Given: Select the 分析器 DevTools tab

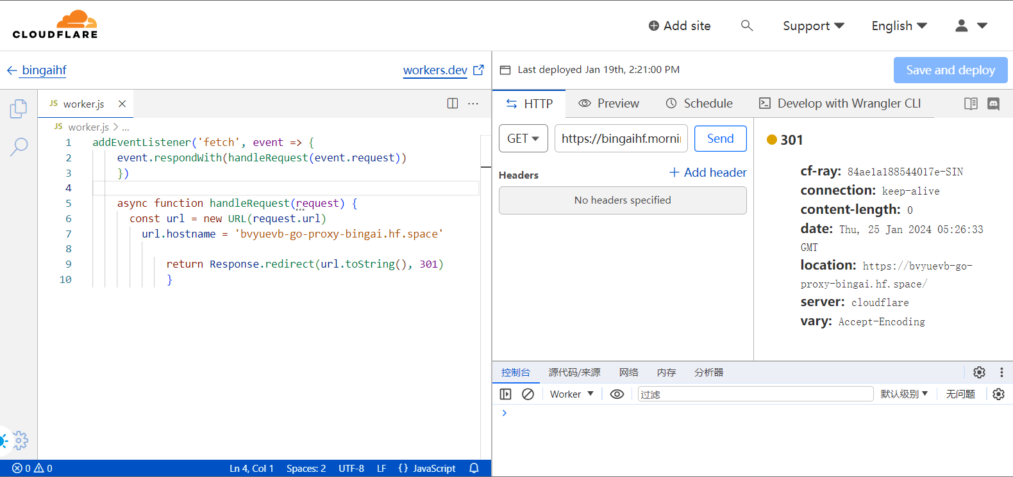Looking at the screenshot, I should pos(709,372).
